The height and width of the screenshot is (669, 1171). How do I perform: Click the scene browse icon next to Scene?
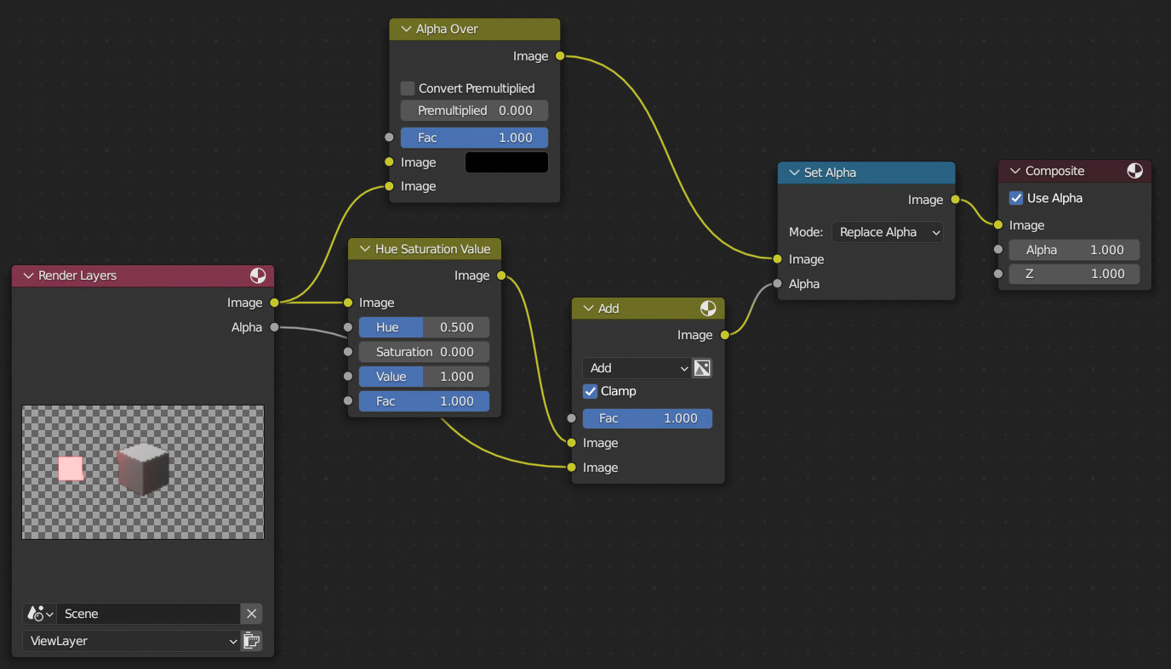coord(39,614)
